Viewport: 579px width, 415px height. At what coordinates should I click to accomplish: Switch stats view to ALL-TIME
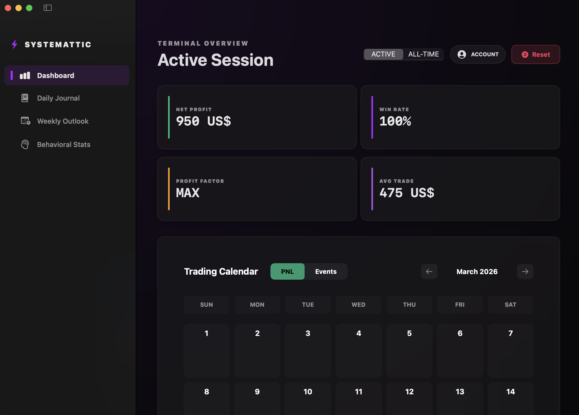(423, 54)
